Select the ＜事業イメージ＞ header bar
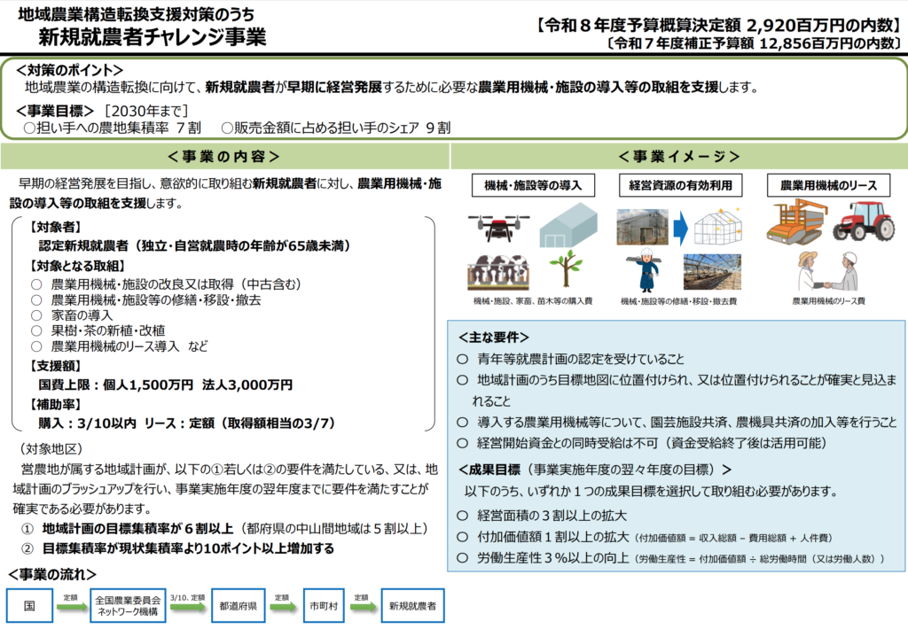 pyautogui.click(x=679, y=157)
